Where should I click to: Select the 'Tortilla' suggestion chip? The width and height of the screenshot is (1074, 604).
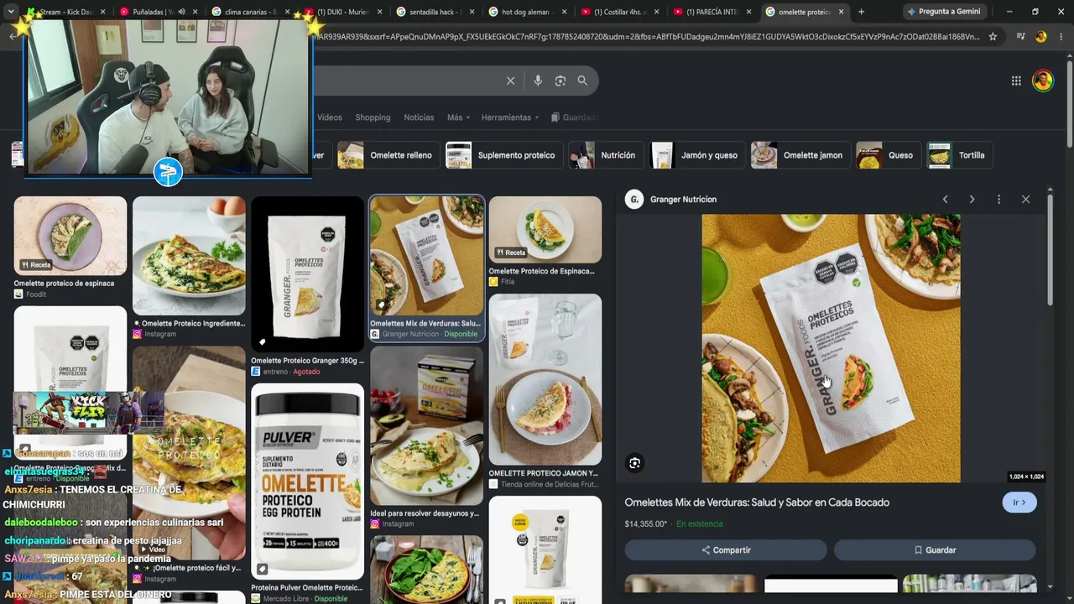958,155
